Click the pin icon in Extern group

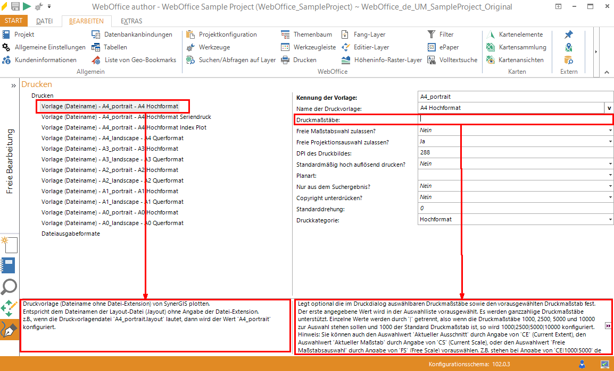[x=569, y=34]
